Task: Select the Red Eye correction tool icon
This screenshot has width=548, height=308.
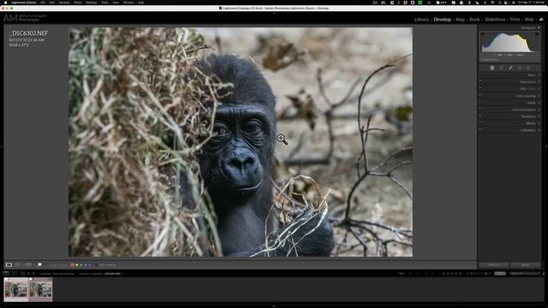Action: [x=520, y=68]
